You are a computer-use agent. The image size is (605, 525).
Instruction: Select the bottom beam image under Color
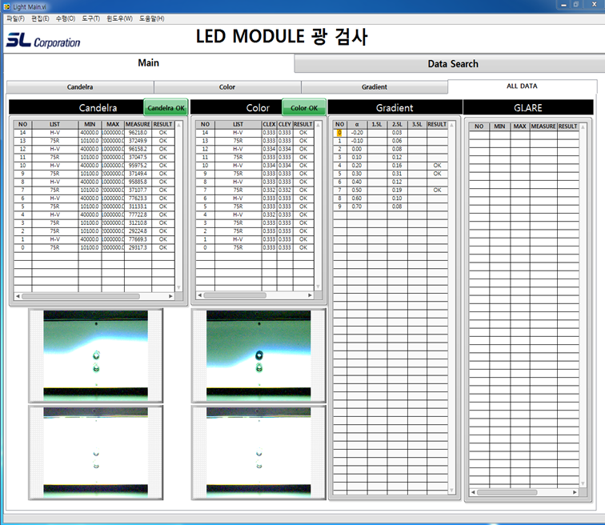[x=258, y=452]
